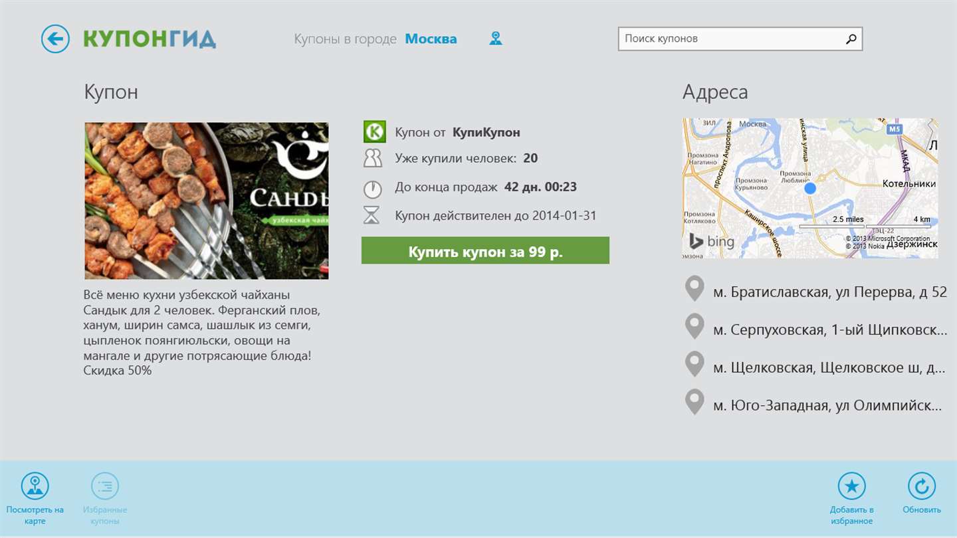Click the Купон section heading

(111, 92)
